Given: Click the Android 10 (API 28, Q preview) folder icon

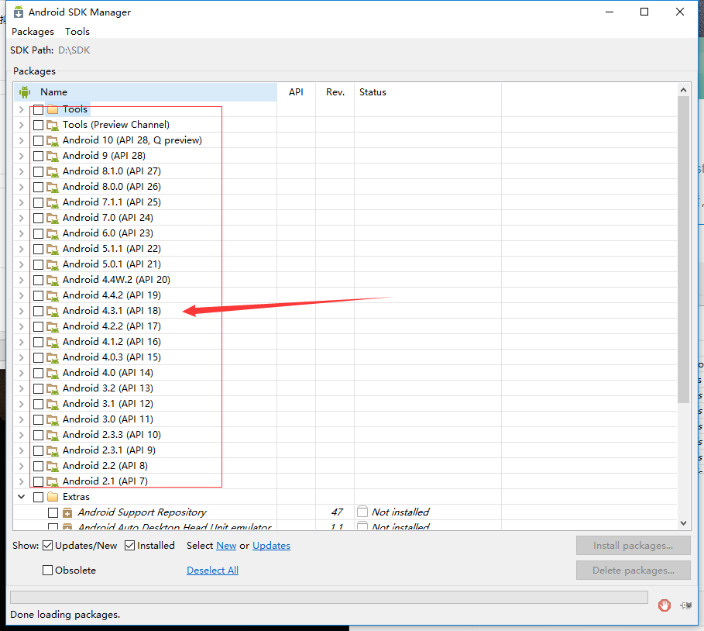Looking at the screenshot, I should 53,140.
